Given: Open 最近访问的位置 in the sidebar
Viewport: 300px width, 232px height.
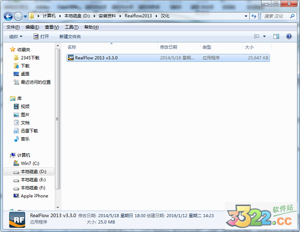Looking at the screenshot, I should [32, 82].
